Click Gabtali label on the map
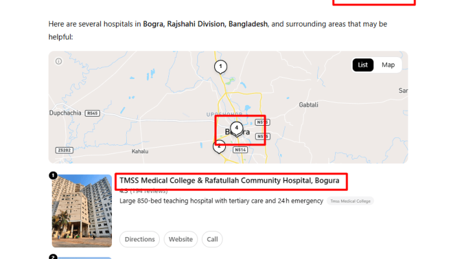The width and height of the screenshot is (453, 259). point(309,104)
